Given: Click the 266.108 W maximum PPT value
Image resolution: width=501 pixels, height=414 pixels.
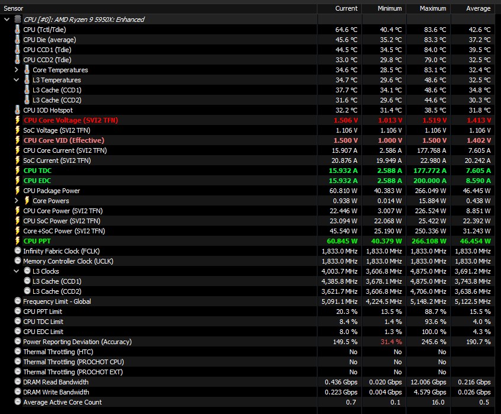Looking at the screenshot, I should pos(428,241).
